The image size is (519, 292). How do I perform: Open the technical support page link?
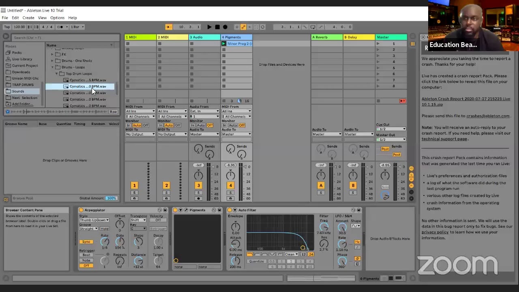[x=444, y=139]
